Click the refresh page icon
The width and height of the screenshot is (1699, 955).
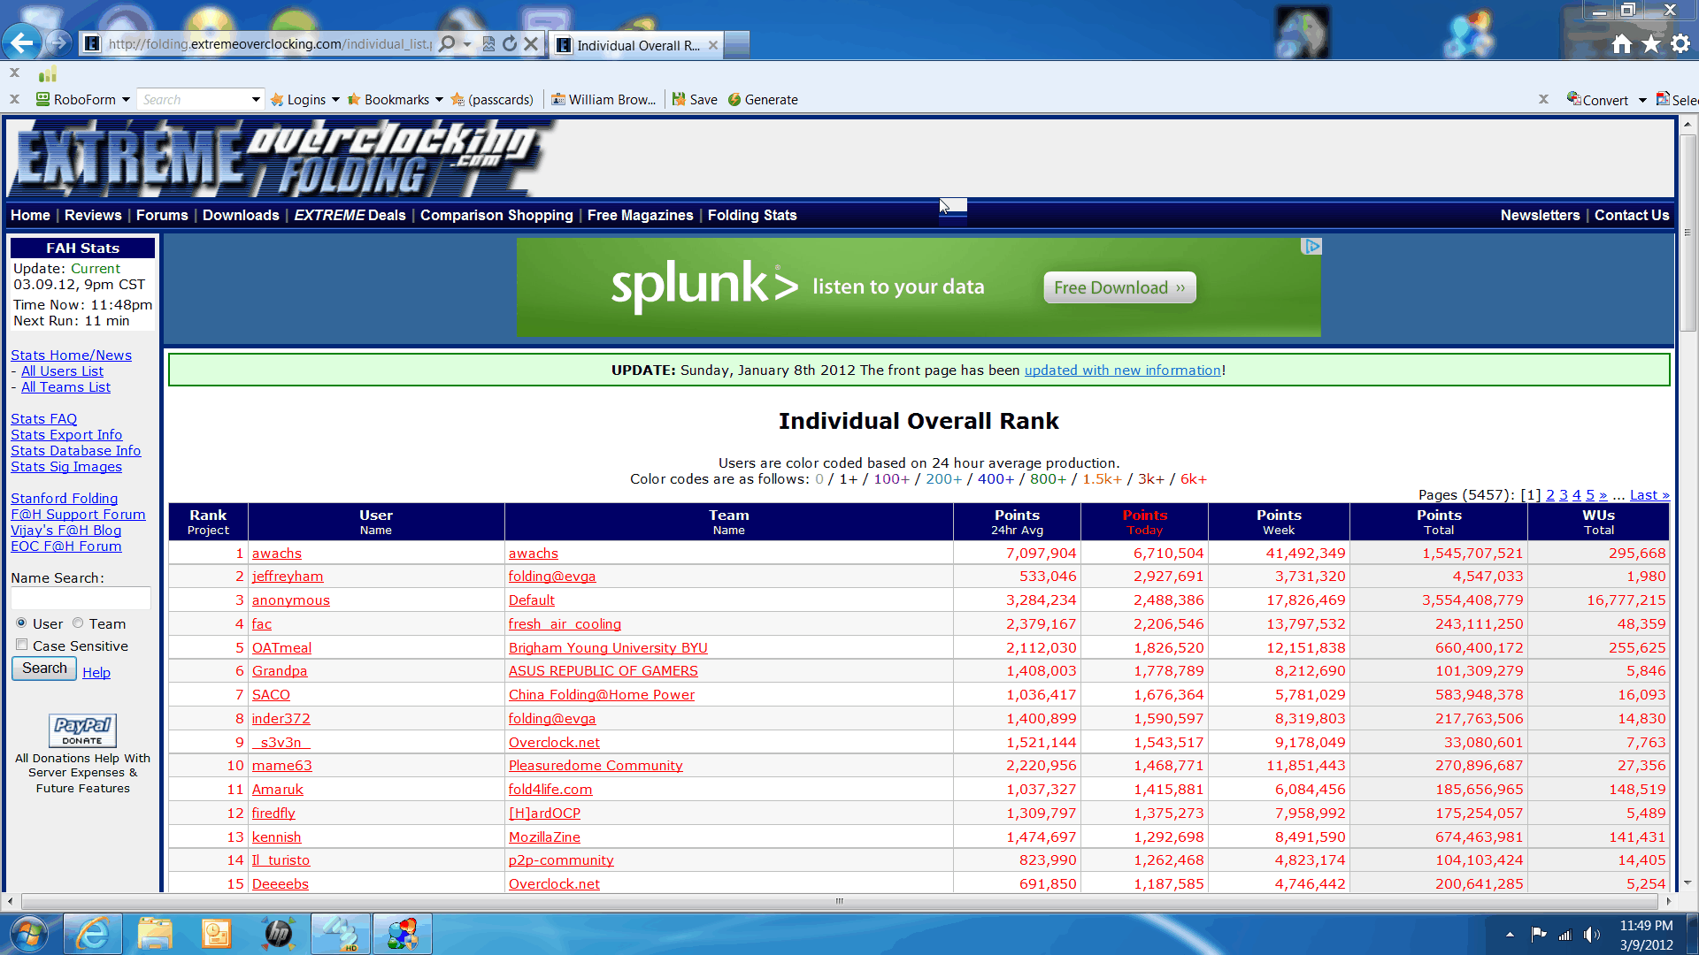[510, 43]
